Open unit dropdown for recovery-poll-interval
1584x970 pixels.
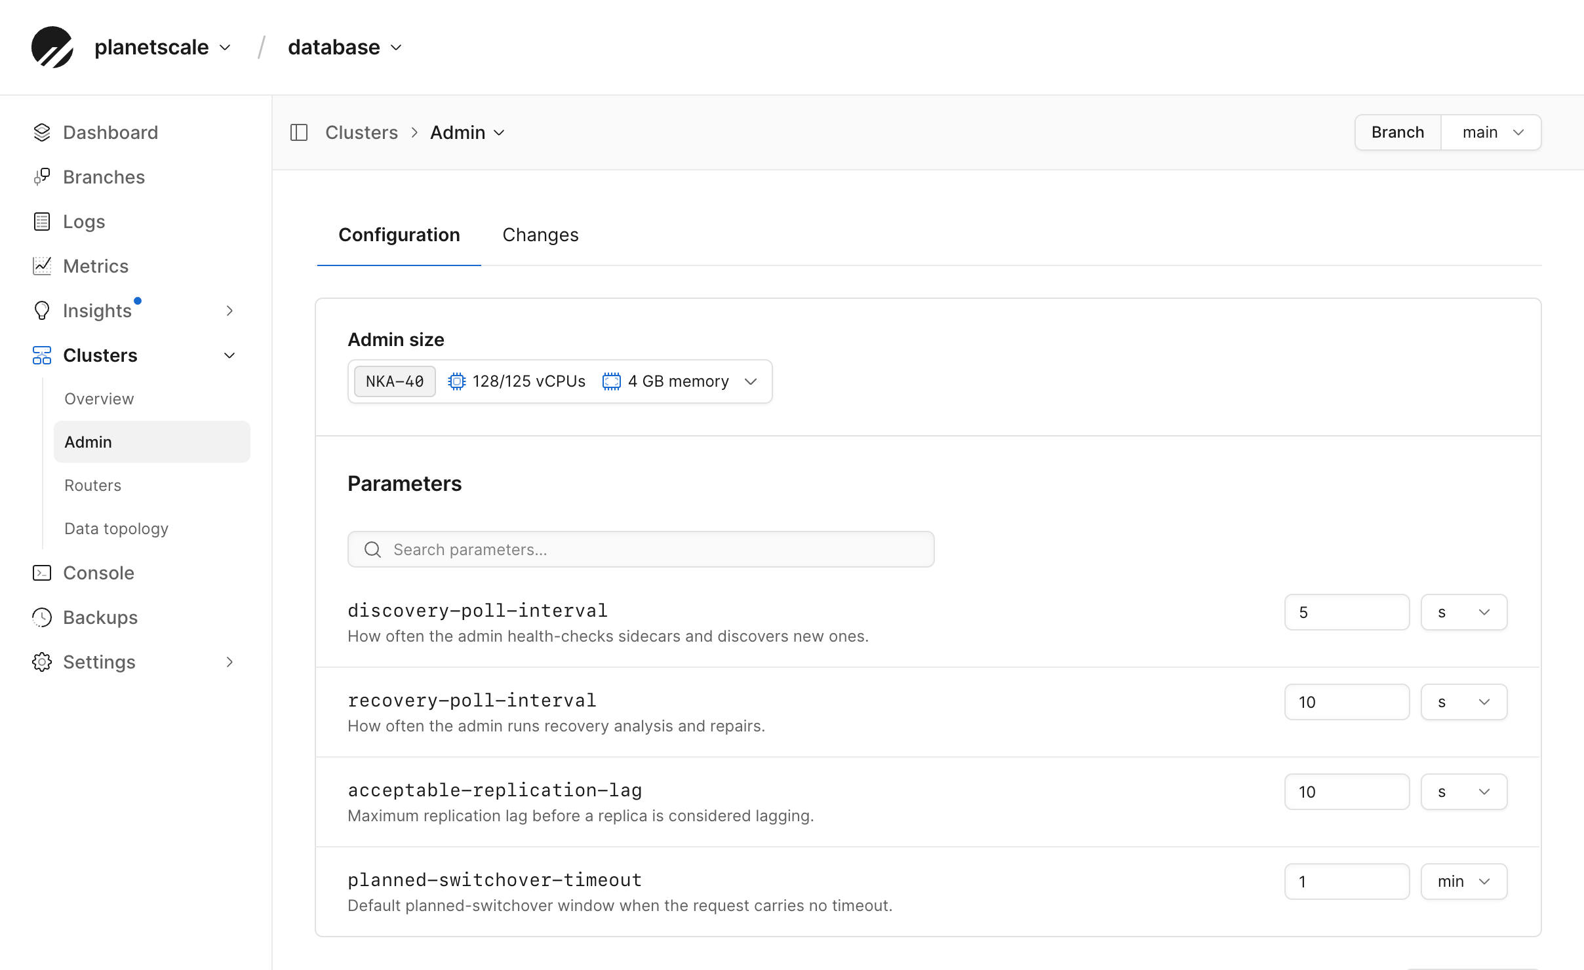(x=1464, y=702)
